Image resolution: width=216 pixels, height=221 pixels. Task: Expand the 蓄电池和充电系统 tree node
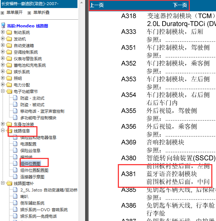tap(3, 65)
